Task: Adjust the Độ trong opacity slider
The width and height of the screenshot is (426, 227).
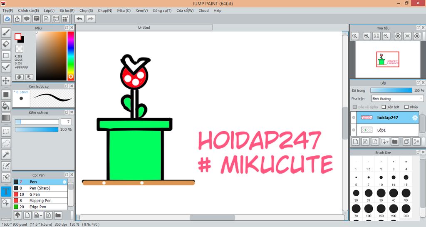Action: point(391,90)
